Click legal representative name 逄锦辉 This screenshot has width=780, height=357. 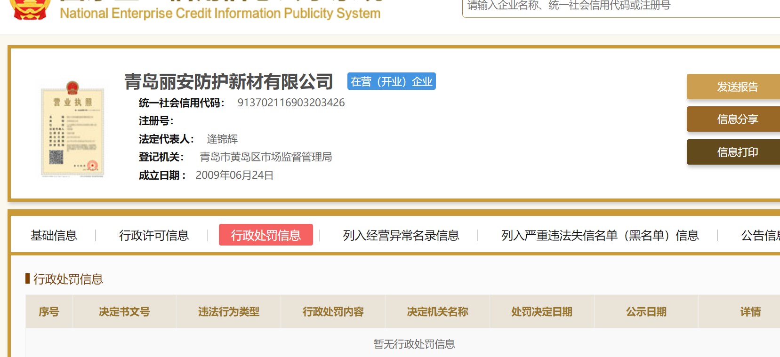(x=222, y=139)
